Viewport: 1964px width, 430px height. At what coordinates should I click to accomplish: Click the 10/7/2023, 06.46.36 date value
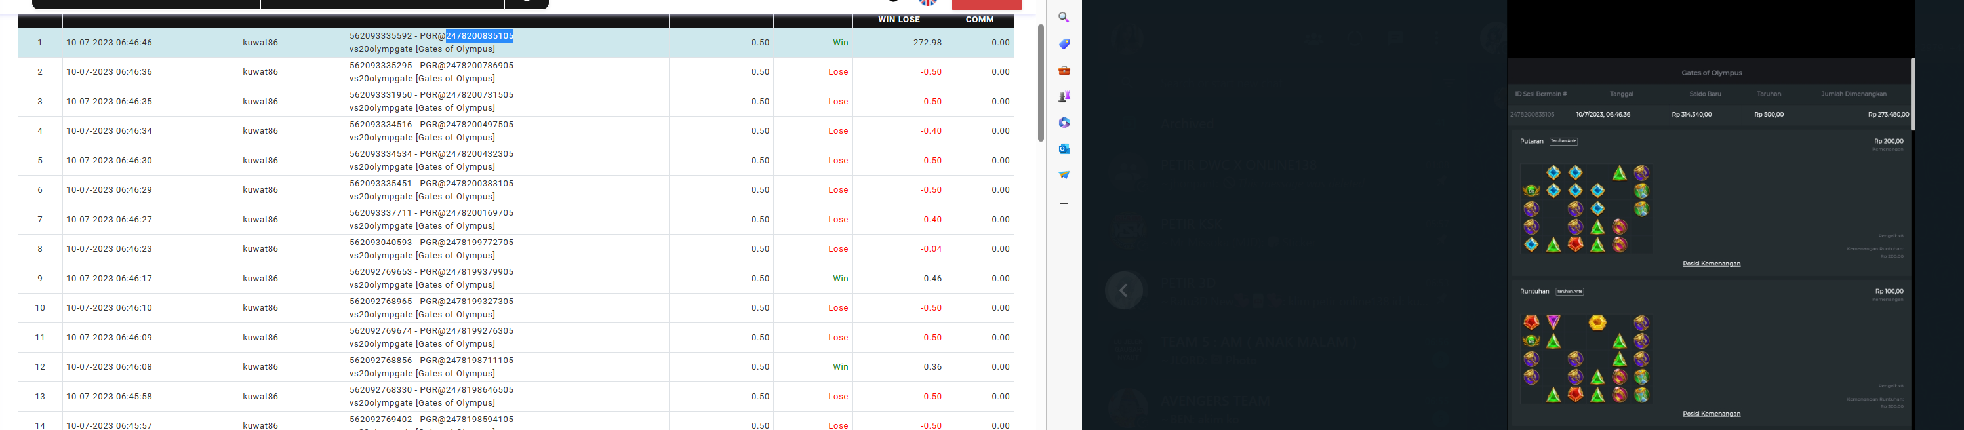pyautogui.click(x=1603, y=114)
